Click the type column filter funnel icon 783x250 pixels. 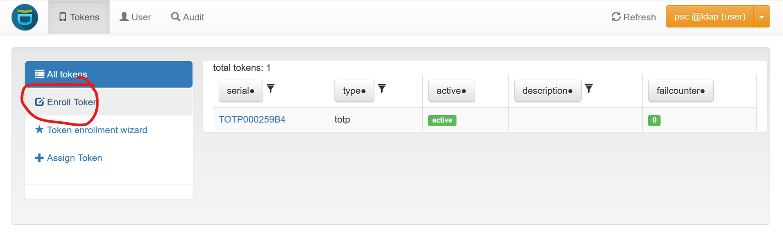(x=382, y=89)
